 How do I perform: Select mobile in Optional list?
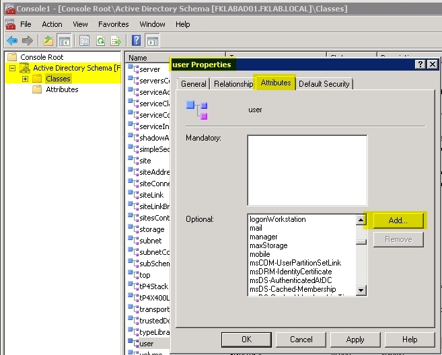click(260, 254)
